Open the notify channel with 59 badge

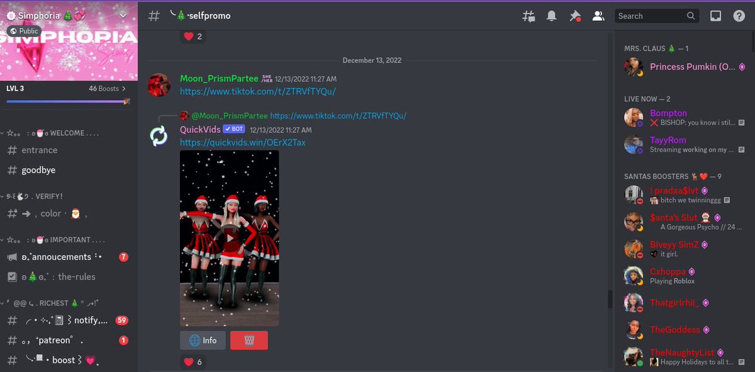point(69,320)
